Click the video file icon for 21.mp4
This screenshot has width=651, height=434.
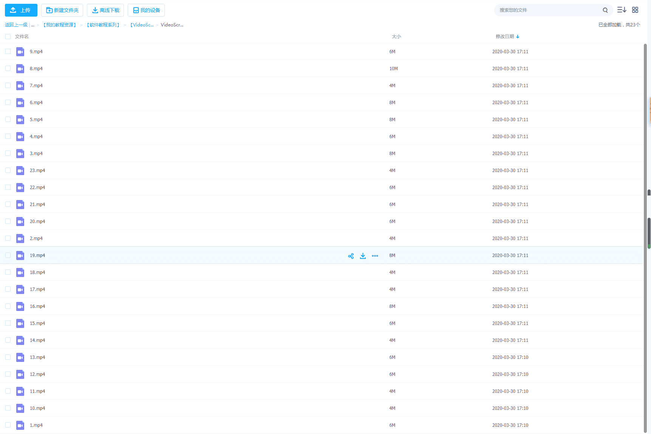pyautogui.click(x=20, y=205)
